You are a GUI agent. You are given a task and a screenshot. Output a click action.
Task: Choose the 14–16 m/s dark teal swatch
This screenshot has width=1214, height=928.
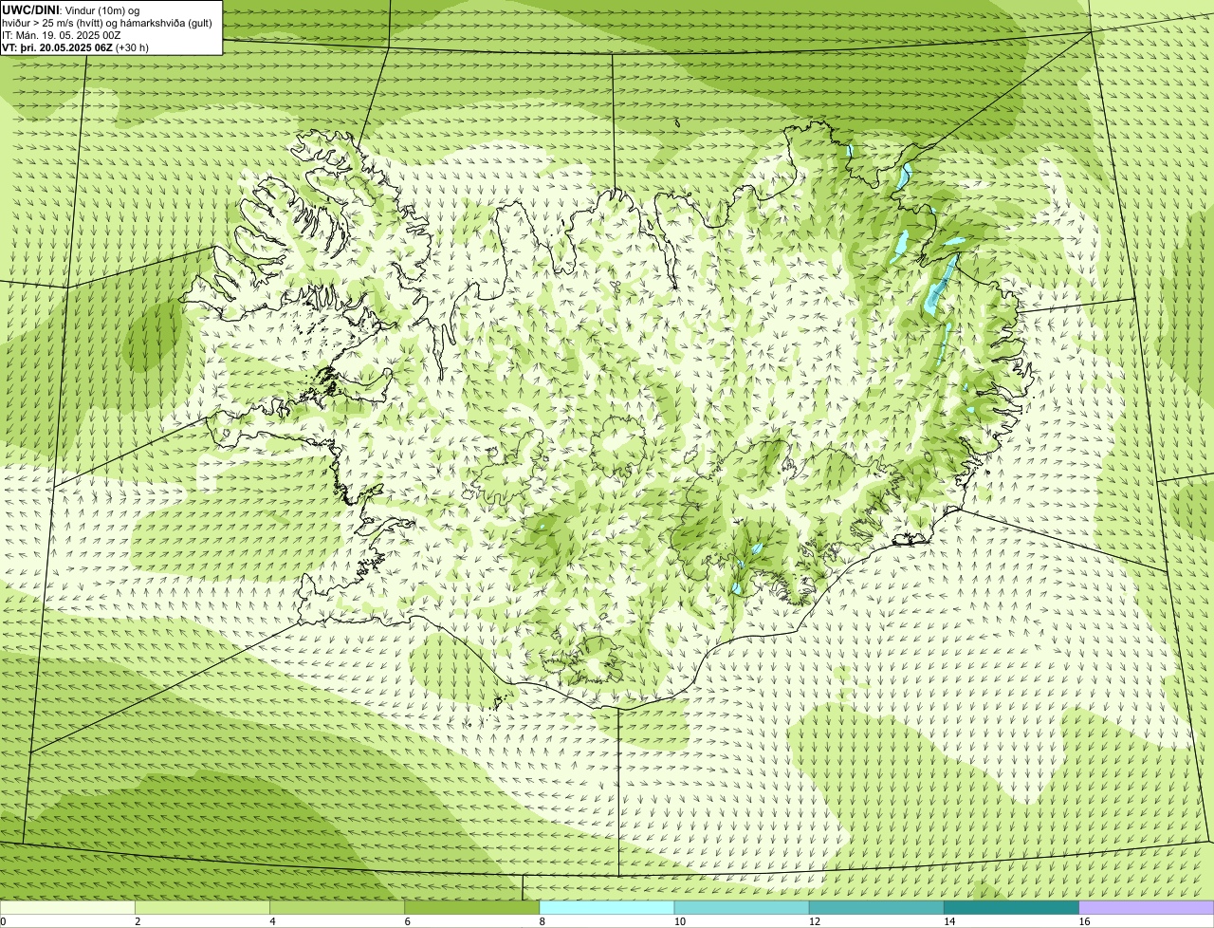click(1011, 908)
